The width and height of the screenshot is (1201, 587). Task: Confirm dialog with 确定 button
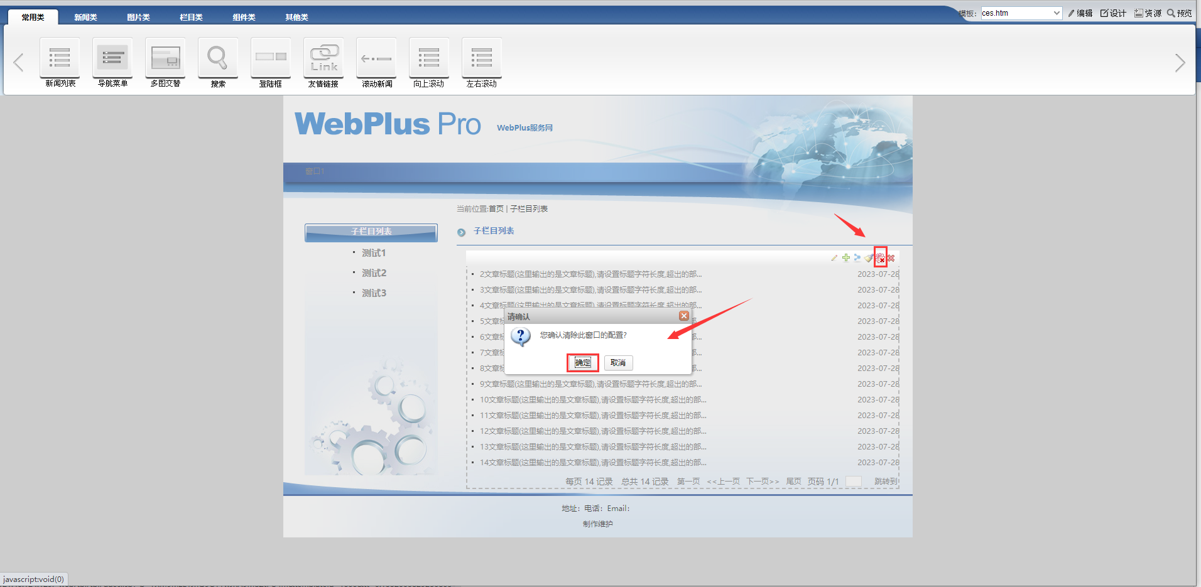click(x=583, y=363)
